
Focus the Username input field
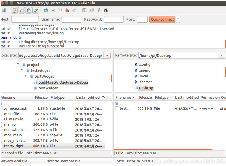[72, 19]
